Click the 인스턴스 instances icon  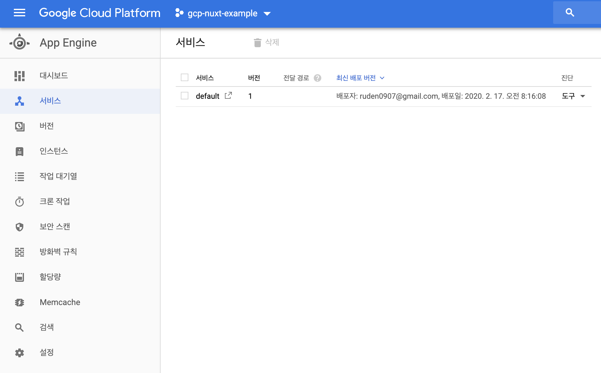click(x=20, y=151)
